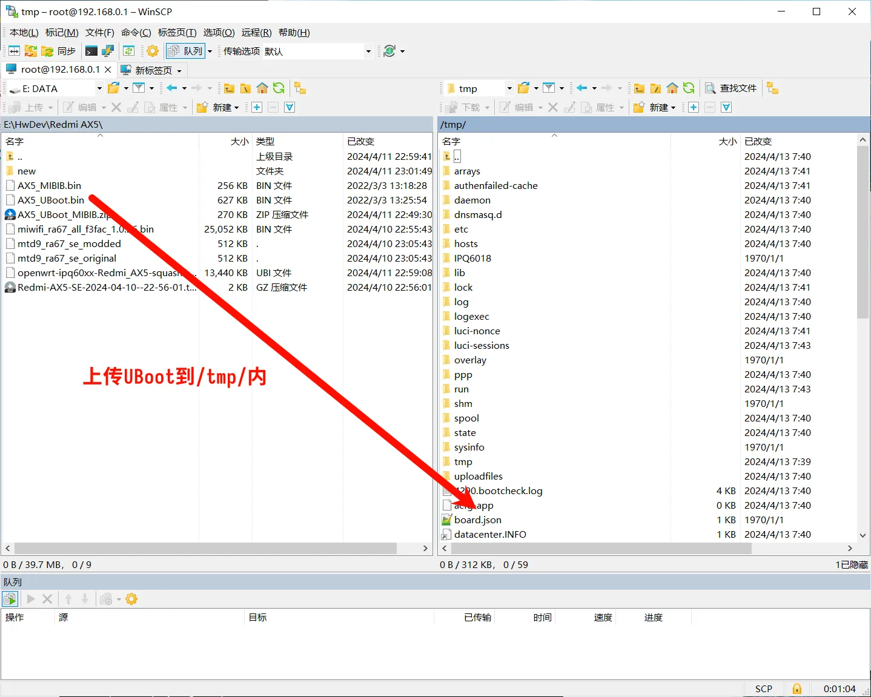
Task: Click the compare directories icon in main toolbar
Action: pos(14,51)
